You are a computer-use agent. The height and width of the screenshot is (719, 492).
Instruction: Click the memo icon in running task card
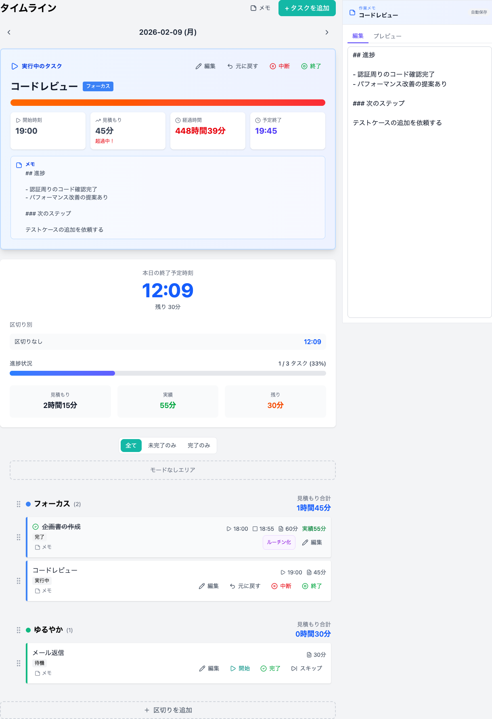(19, 165)
